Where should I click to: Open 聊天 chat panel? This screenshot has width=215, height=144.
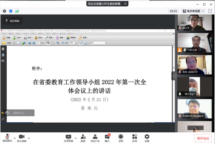coord(107,138)
